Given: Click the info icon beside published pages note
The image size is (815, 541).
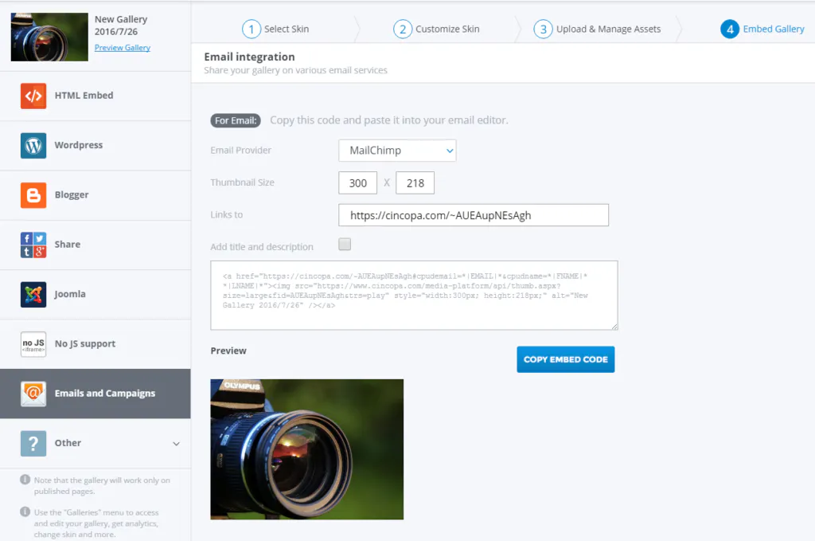Looking at the screenshot, I should pyautogui.click(x=25, y=480).
